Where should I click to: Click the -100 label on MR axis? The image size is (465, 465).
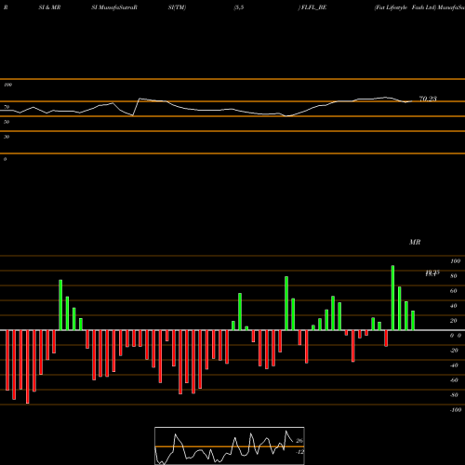click(x=456, y=410)
